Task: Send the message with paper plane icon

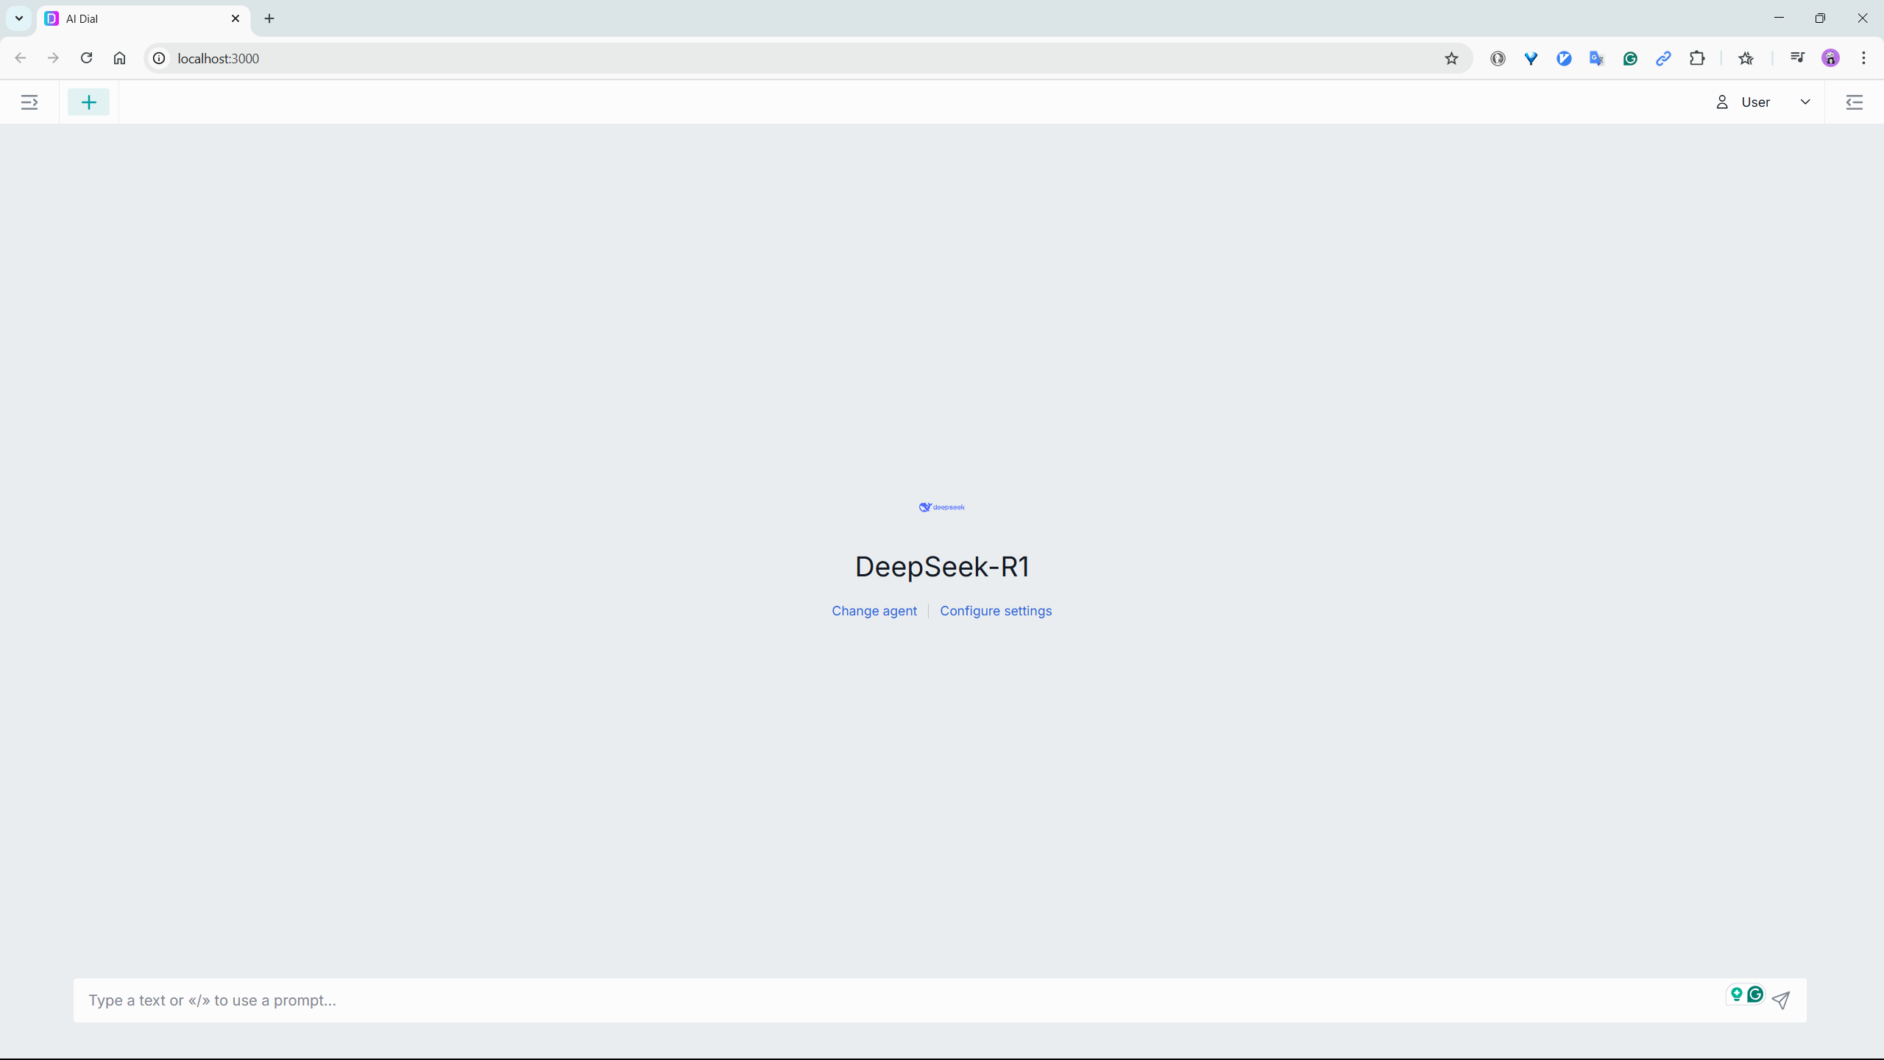Action: click(x=1781, y=1000)
